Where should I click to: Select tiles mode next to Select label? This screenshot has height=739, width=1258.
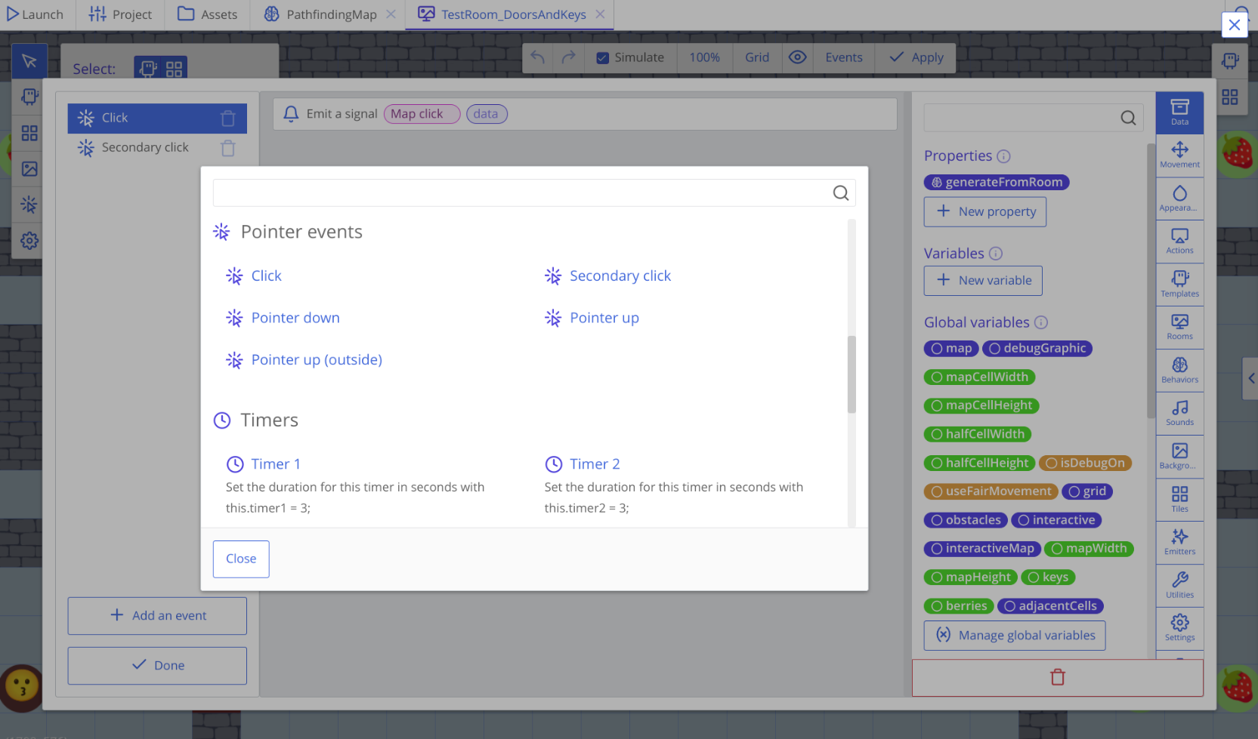click(x=174, y=69)
